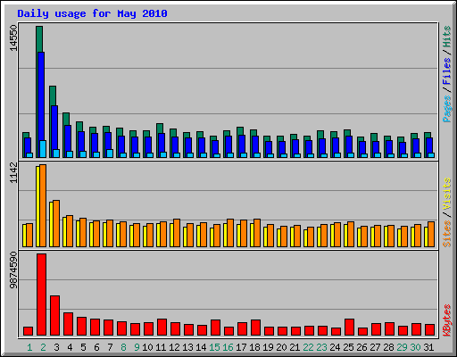Click the day label "4" on date axis
Viewport: 457px width, 357px height.
[x=70, y=347]
